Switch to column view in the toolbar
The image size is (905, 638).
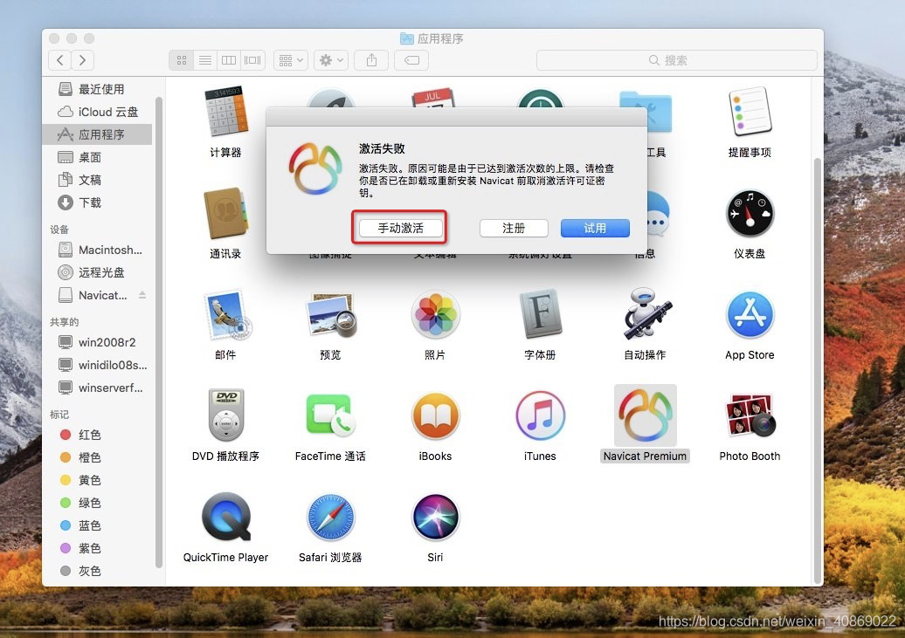229,60
